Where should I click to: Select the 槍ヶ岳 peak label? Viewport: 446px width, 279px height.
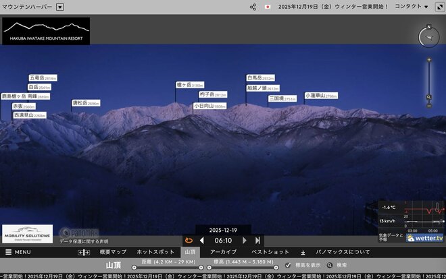click(190, 85)
